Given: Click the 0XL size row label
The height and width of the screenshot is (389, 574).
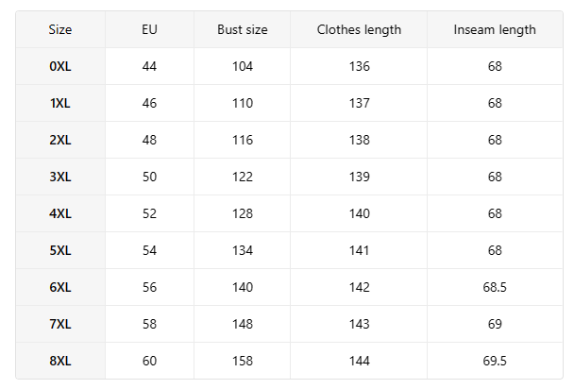Looking at the screenshot, I should pos(60,66).
